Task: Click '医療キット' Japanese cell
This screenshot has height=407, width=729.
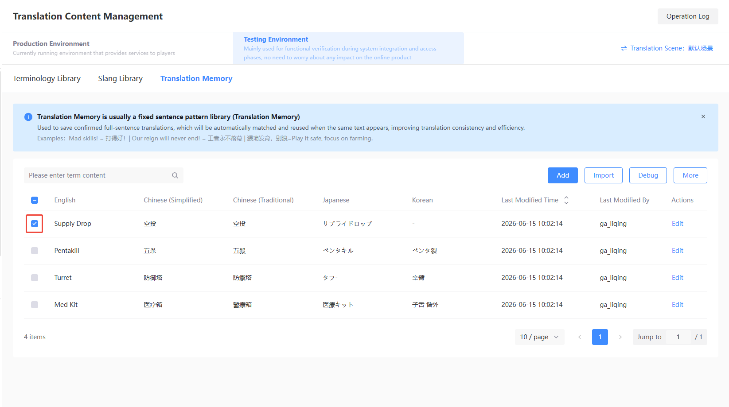Action: point(338,305)
